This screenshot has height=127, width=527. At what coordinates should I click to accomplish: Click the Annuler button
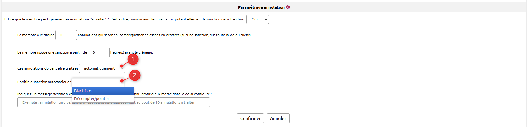[x=278, y=118]
